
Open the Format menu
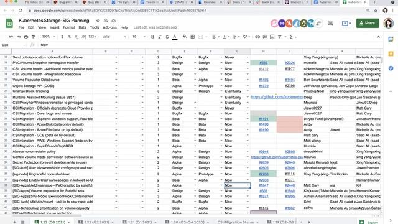click(69, 27)
